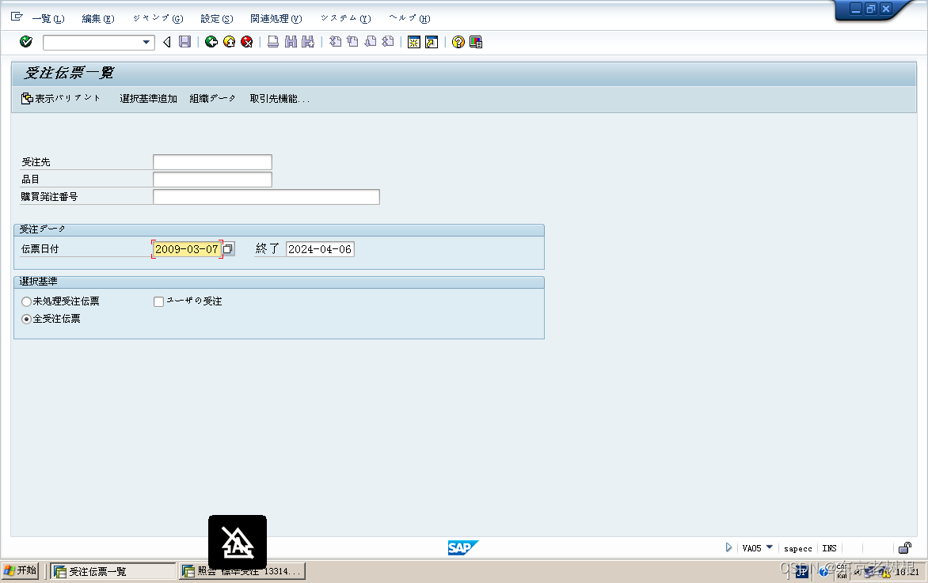Click the Save diskette icon
Image resolution: width=928 pixels, height=583 pixels.
tap(185, 42)
